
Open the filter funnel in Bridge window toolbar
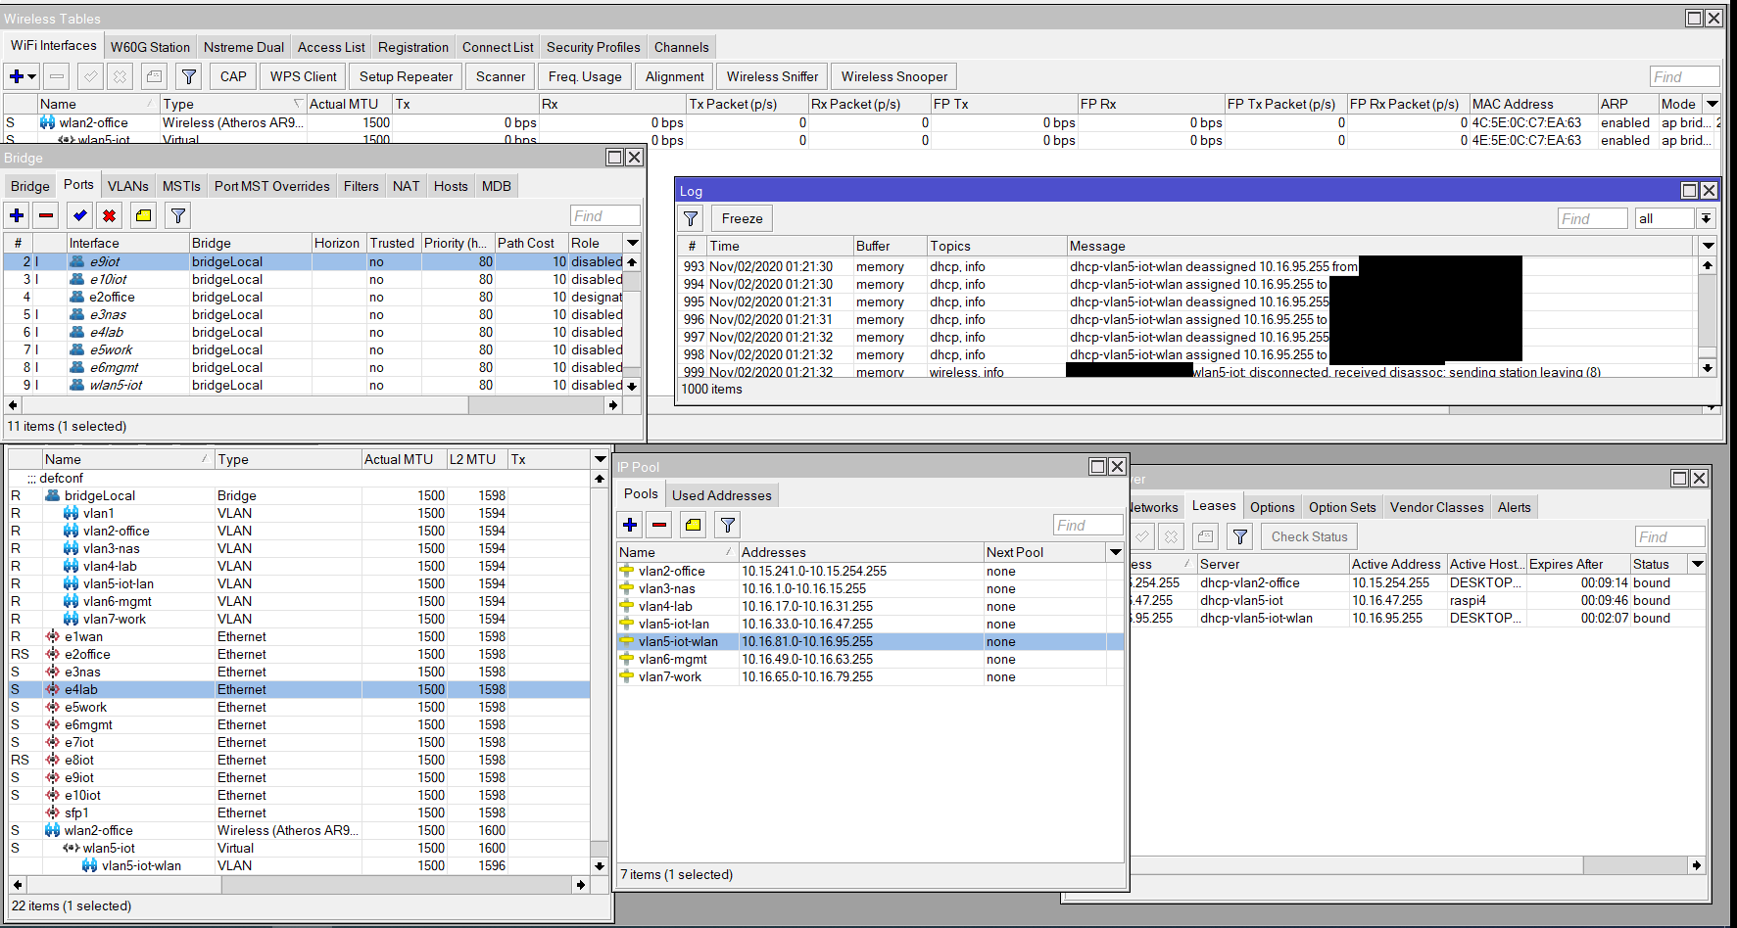(177, 215)
